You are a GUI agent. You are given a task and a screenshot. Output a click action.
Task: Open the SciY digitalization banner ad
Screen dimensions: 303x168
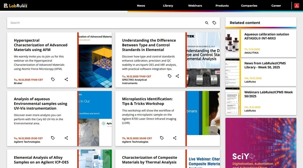(261, 143)
